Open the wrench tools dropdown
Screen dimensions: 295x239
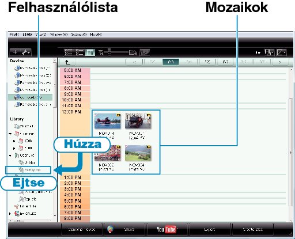point(25,52)
